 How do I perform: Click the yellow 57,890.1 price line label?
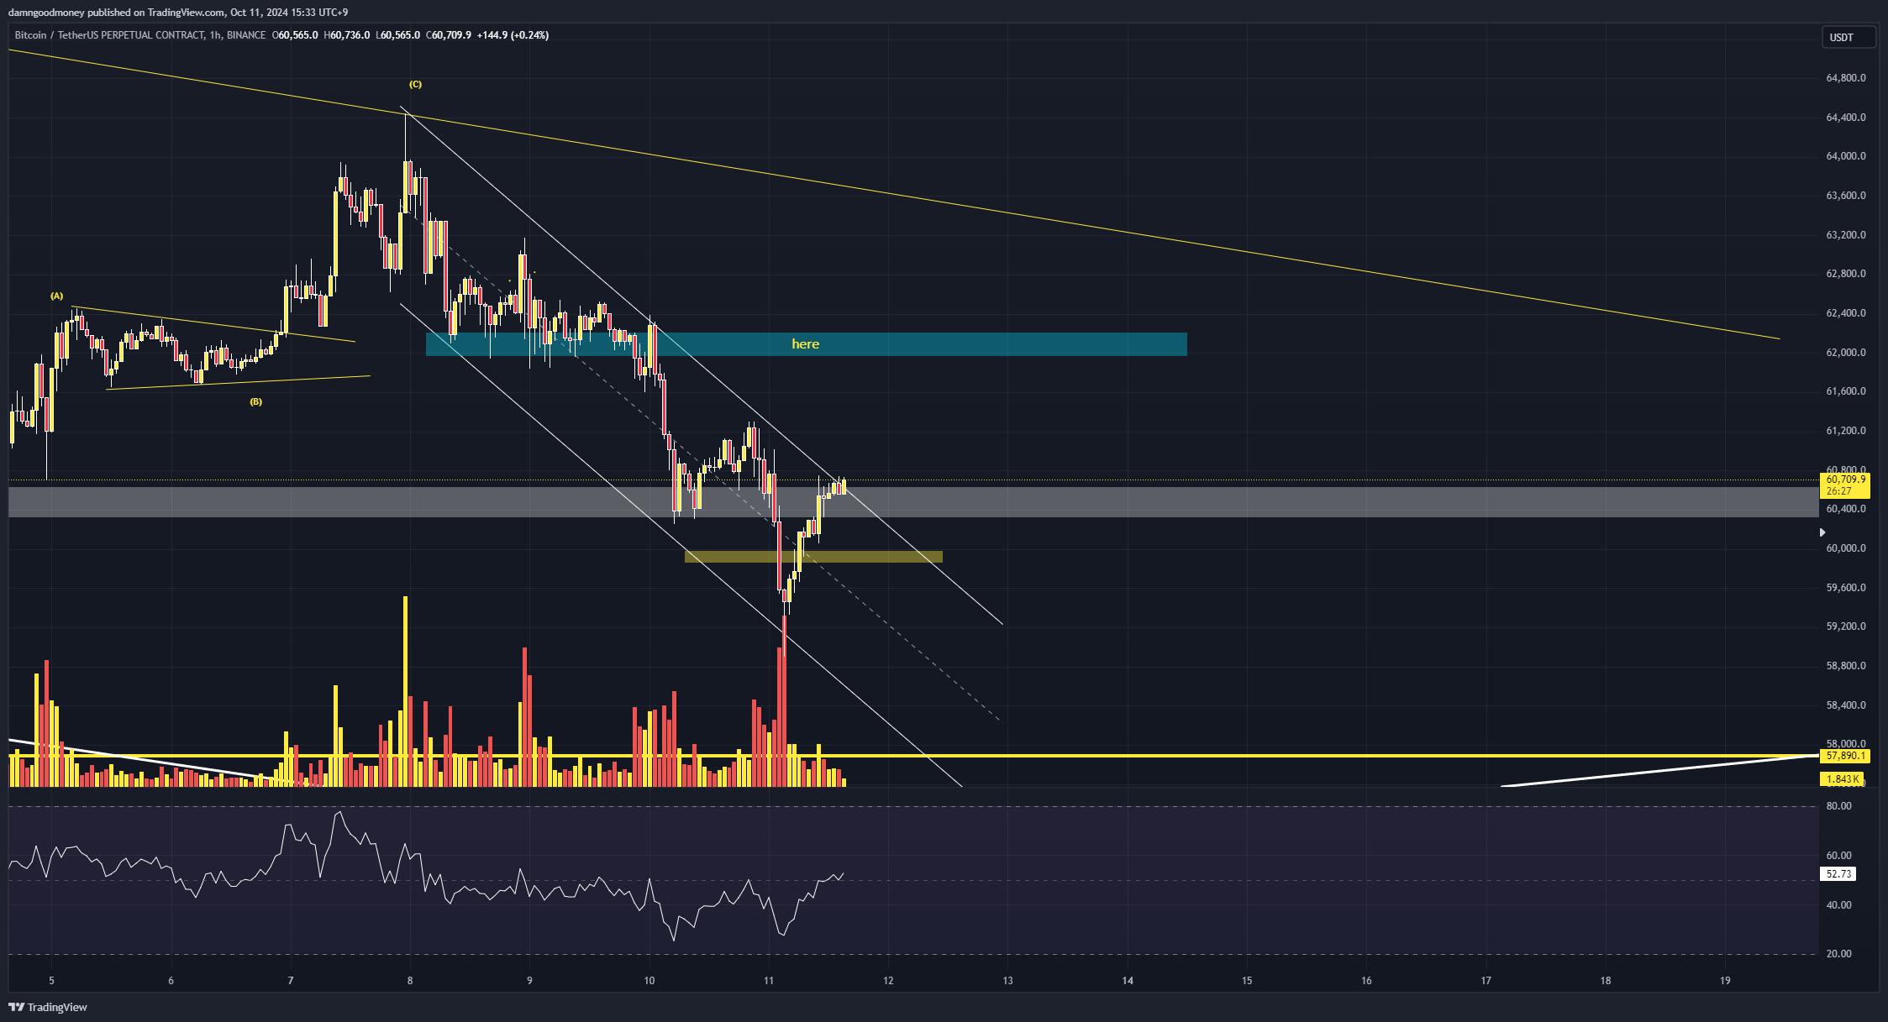coord(1845,756)
